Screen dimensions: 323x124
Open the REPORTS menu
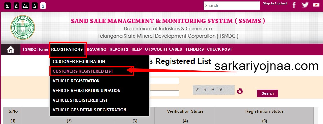119,49
